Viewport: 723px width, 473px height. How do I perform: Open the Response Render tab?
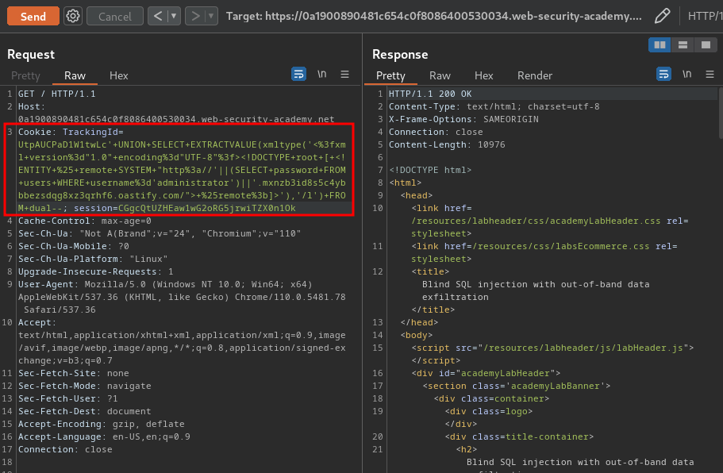[535, 75]
